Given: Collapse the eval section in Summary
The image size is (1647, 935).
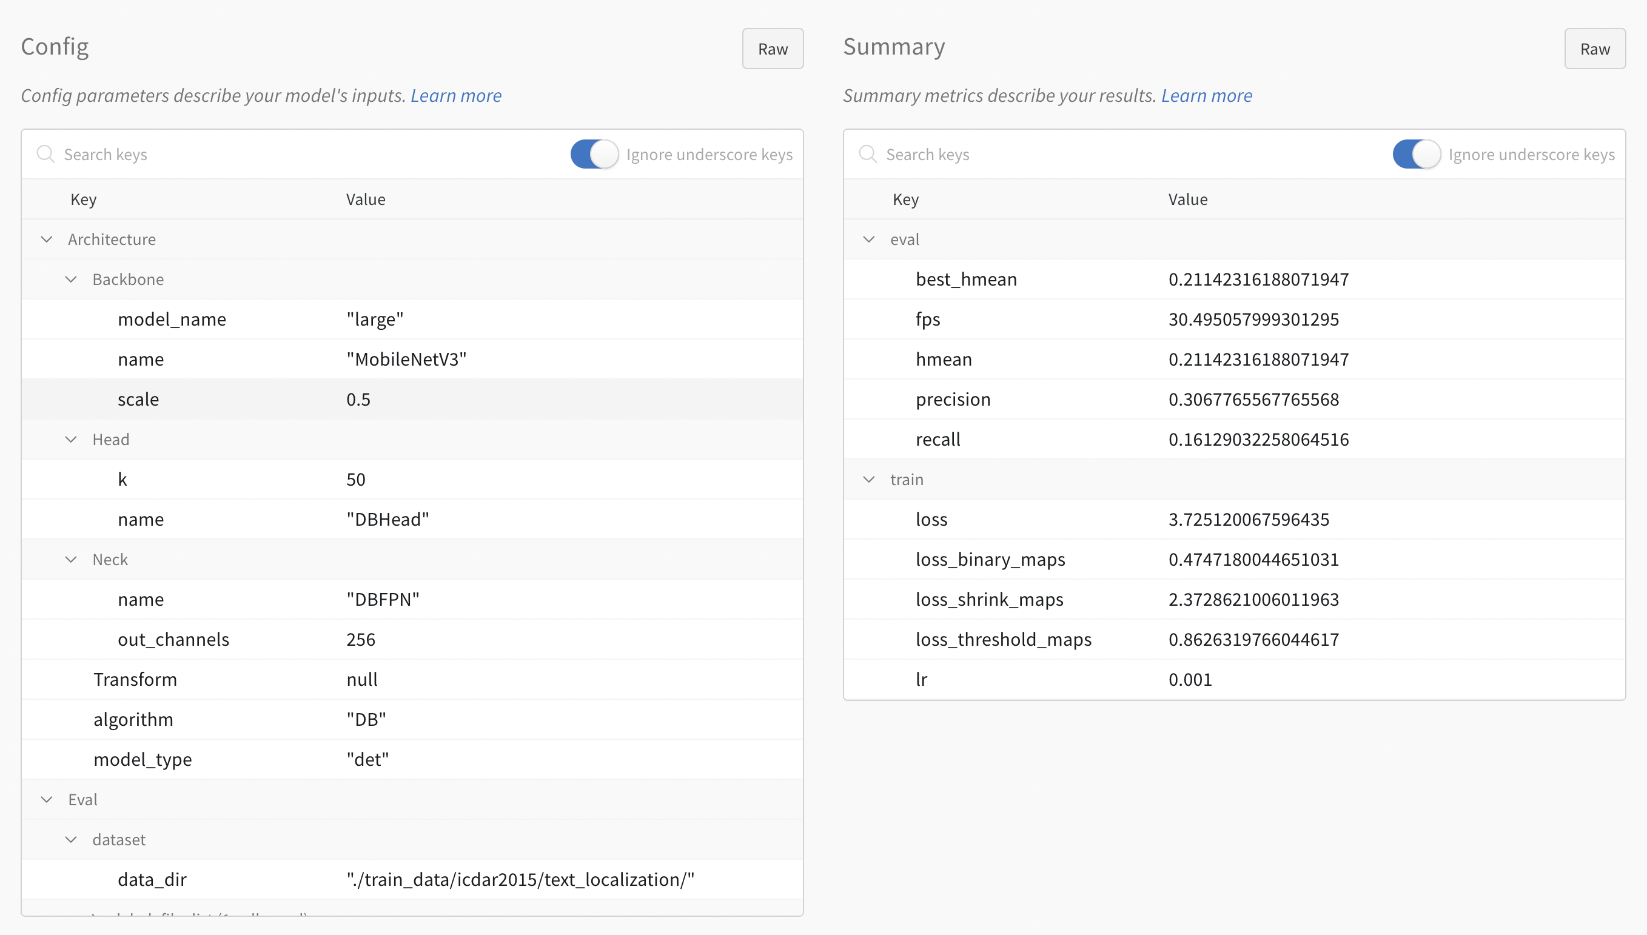Looking at the screenshot, I should click(868, 239).
